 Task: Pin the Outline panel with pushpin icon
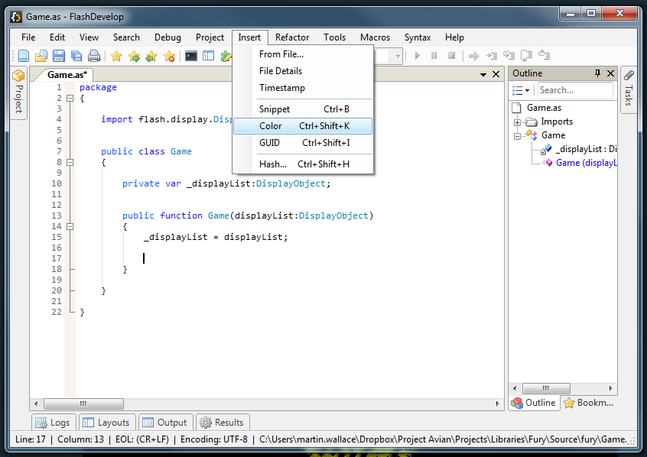(597, 73)
